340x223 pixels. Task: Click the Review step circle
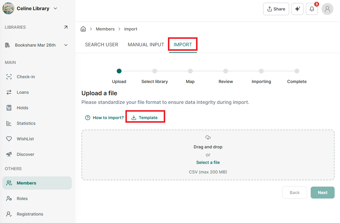point(226,71)
